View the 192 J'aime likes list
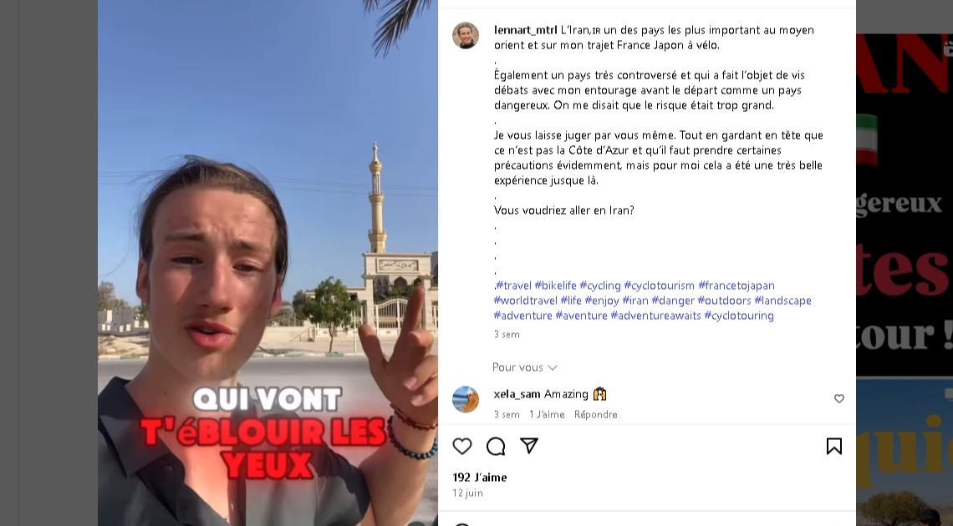The height and width of the screenshot is (526, 953). pyautogui.click(x=480, y=478)
